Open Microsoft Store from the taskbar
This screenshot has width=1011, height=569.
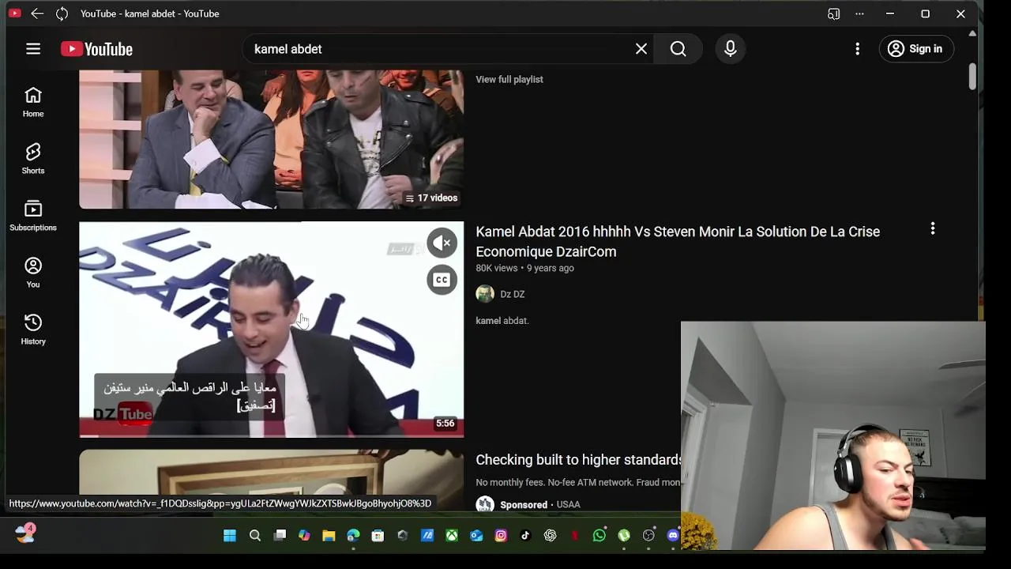point(378,536)
